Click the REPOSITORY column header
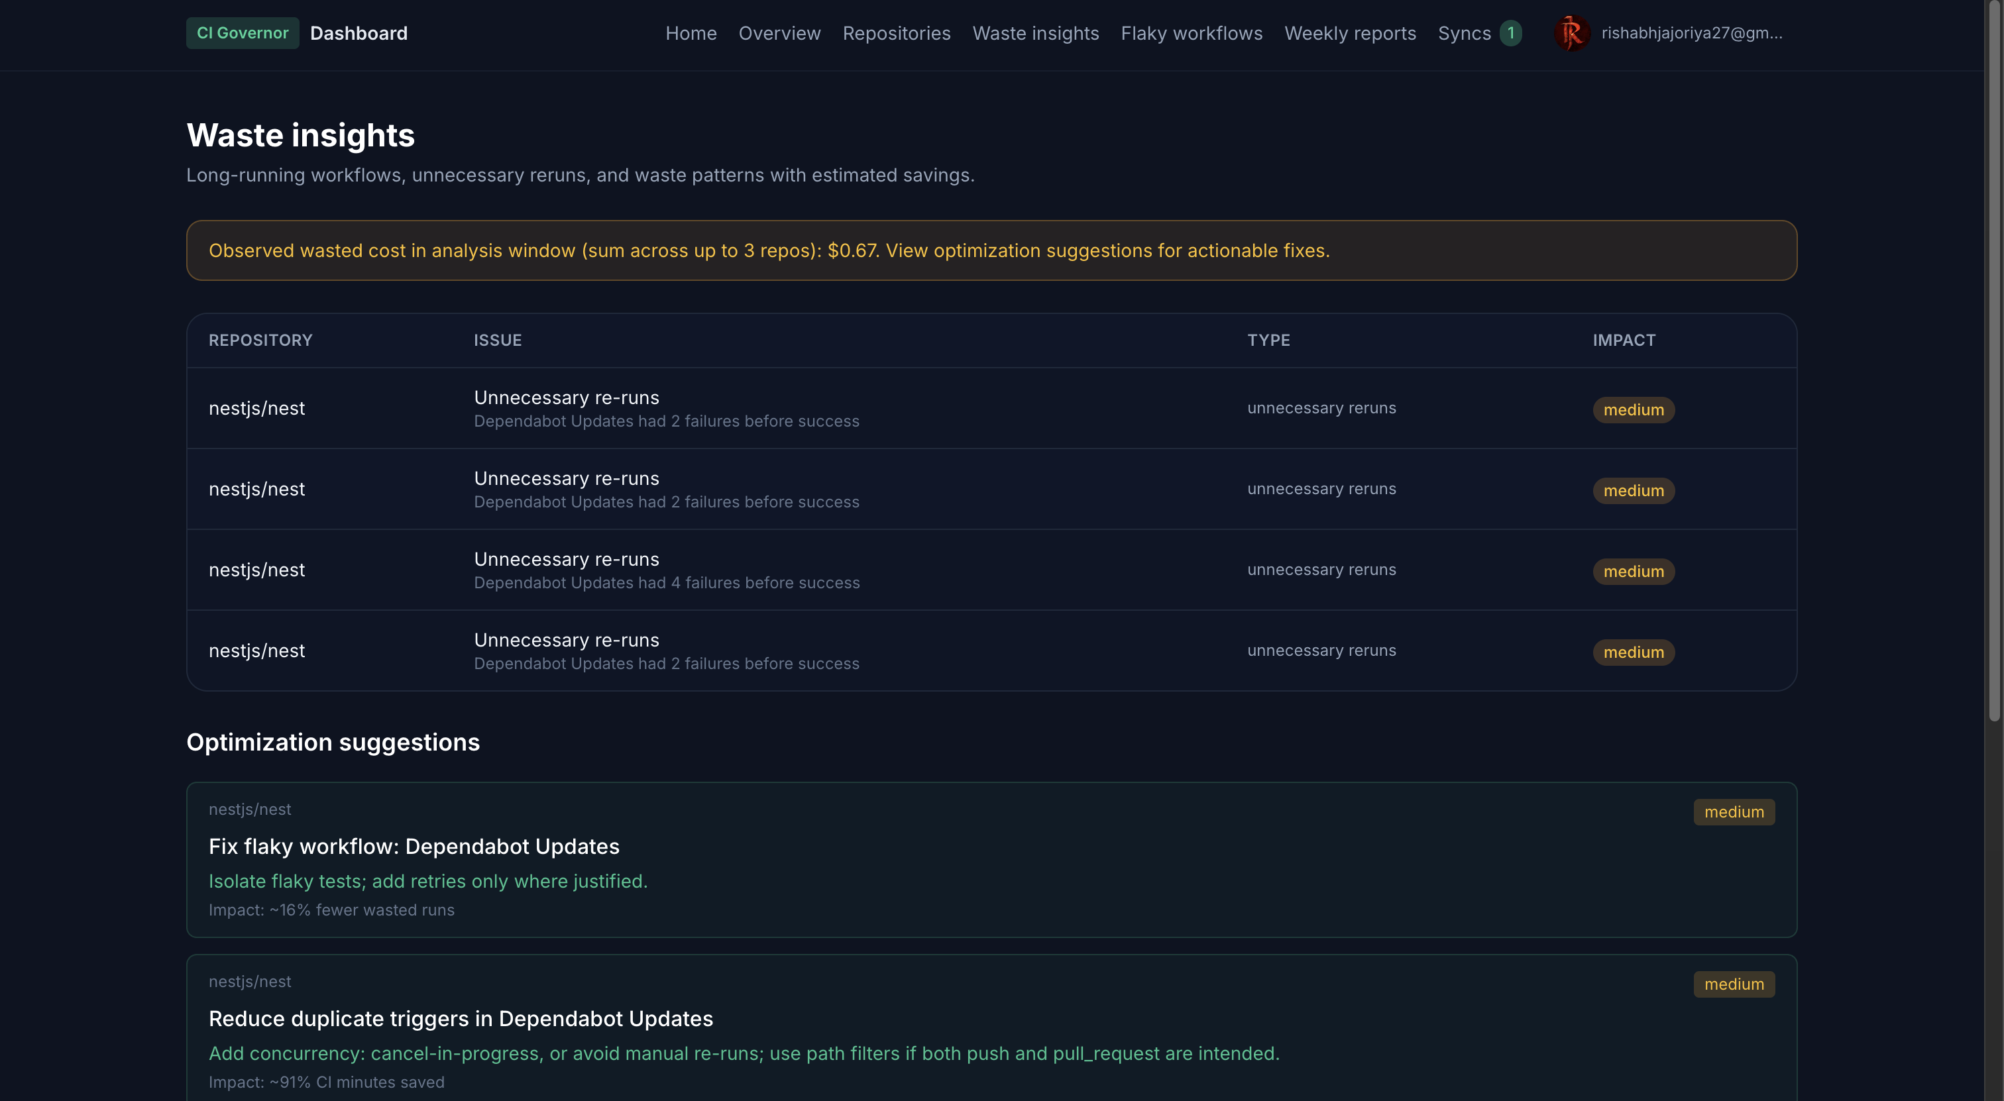The height and width of the screenshot is (1101, 2004). click(x=260, y=340)
